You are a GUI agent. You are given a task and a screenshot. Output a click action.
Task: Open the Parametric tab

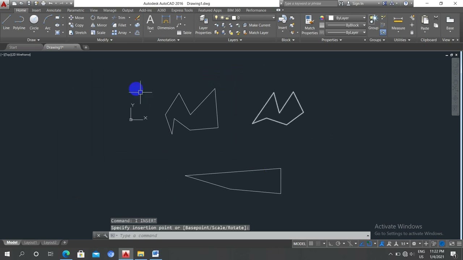pos(75,10)
